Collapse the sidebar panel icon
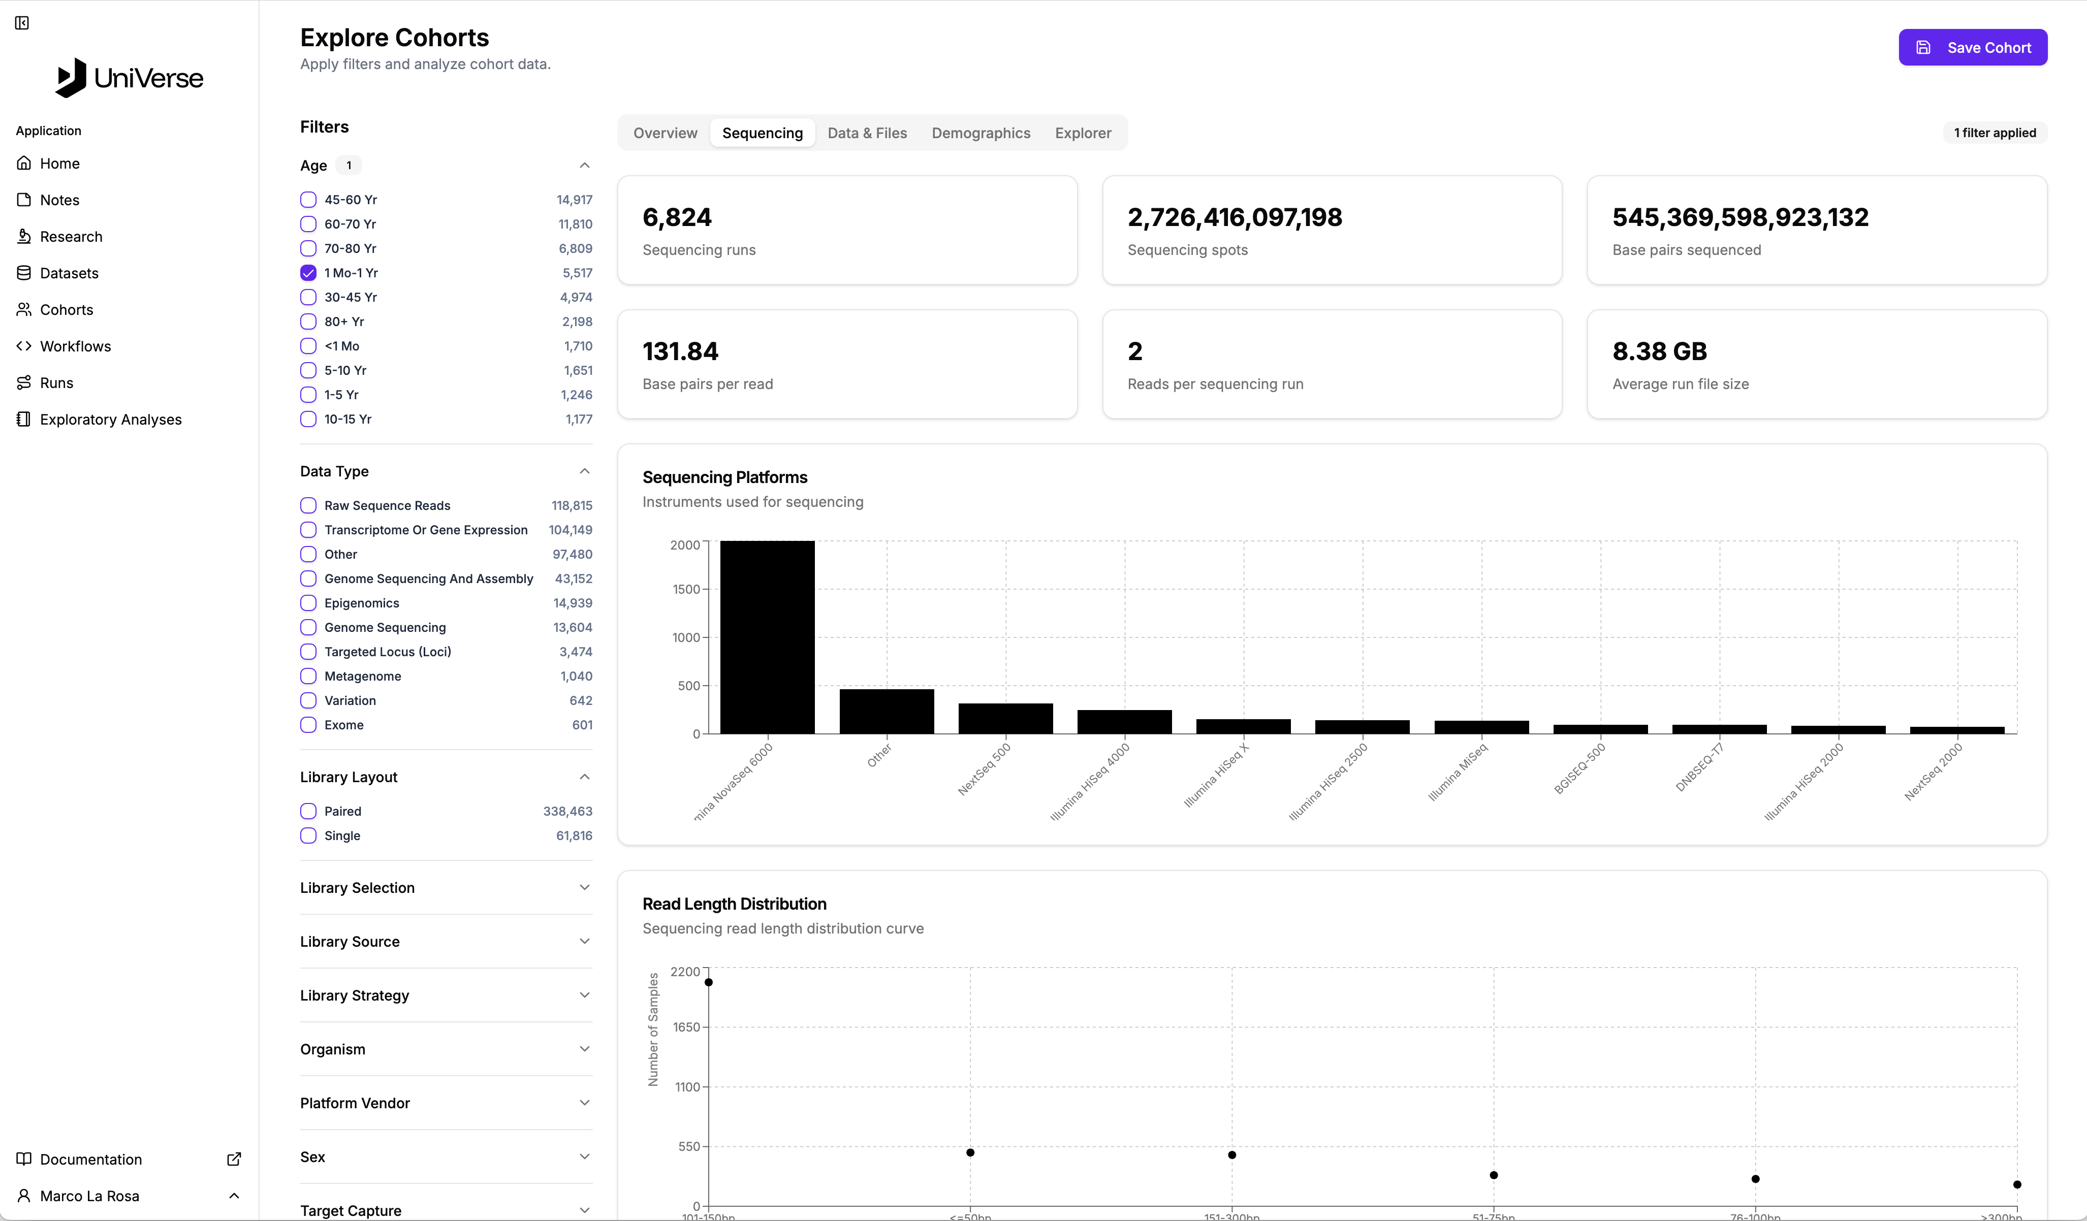 22,23
